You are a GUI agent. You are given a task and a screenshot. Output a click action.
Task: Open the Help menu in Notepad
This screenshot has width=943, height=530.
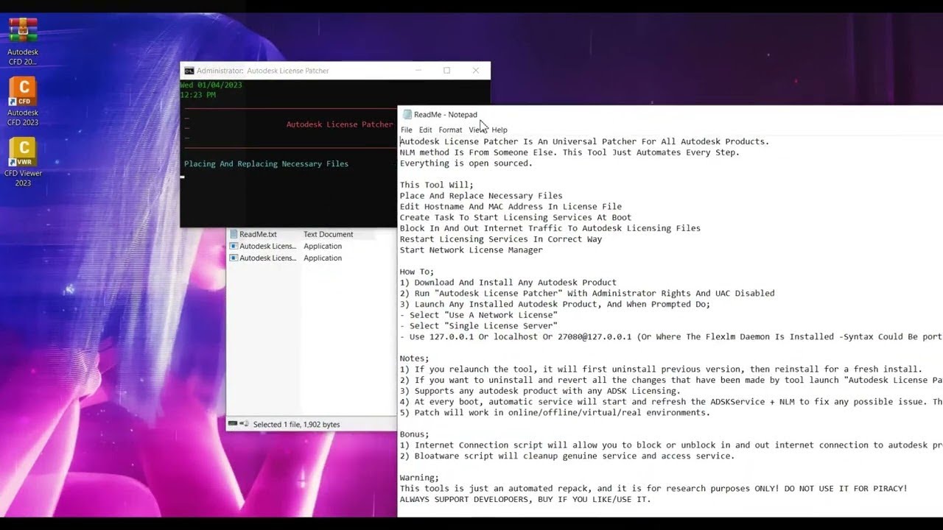tap(499, 130)
